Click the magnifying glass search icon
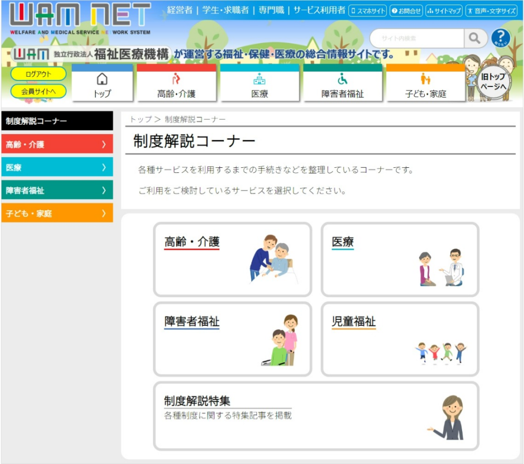This screenshot has height=464, width=524. pyautogui.click(x=475, y=38)
